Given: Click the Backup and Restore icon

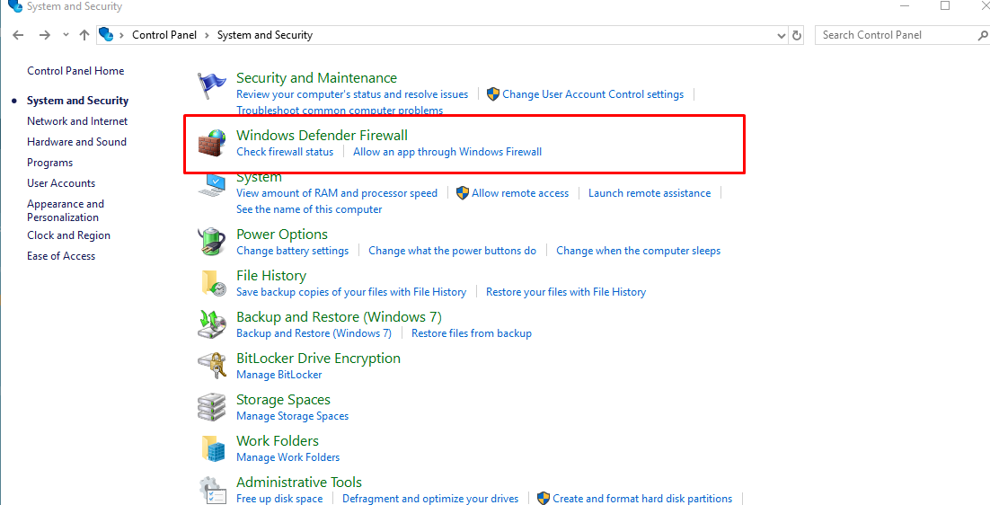Looking at the screenshot, I should 211,324.
